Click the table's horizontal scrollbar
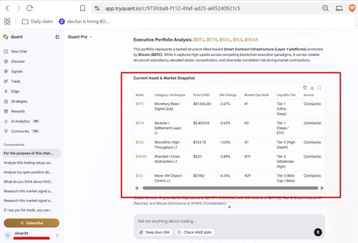 coord(230,188)
